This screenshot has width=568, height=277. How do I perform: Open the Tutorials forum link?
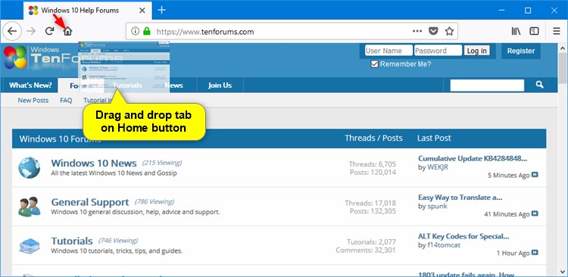tap(72, 241)
